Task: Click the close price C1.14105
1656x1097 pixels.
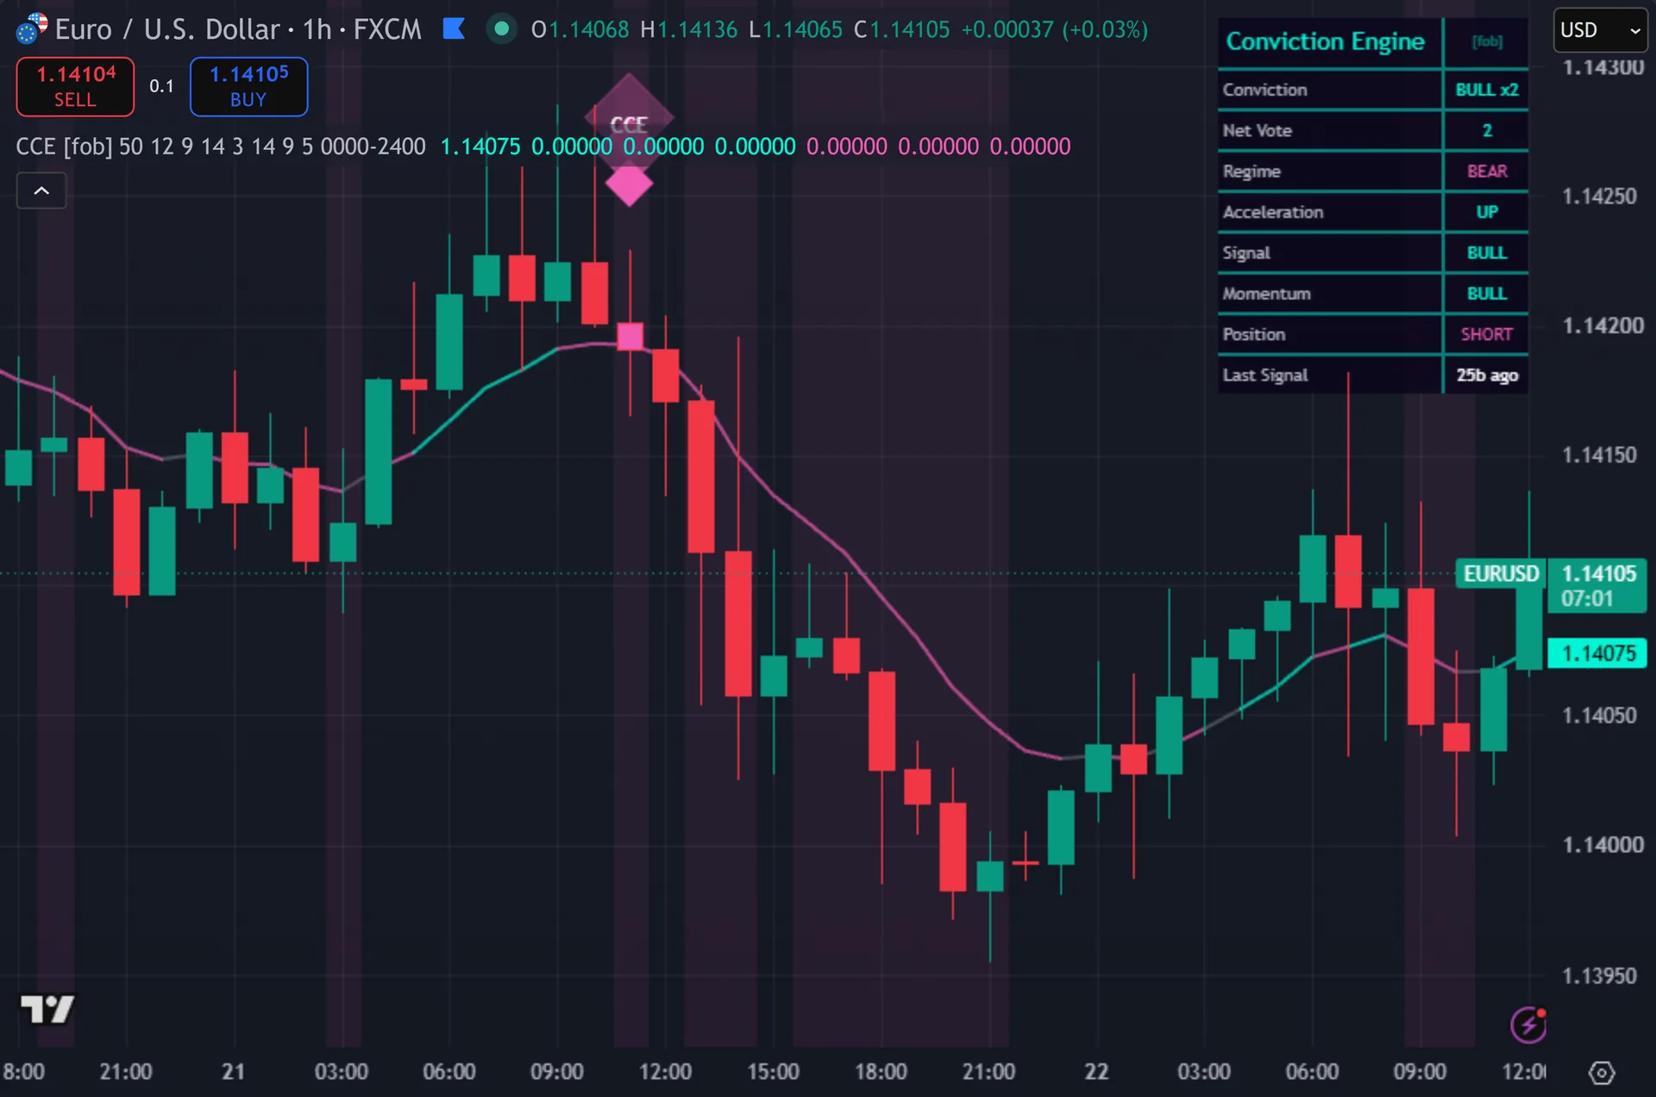Action: tap(901, 29)
